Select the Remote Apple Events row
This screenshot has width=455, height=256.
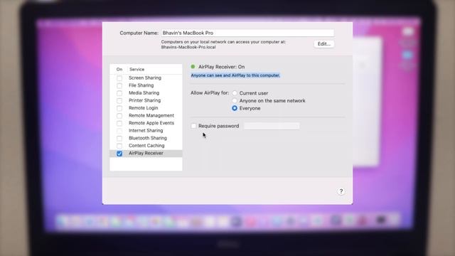coord(146,123)
